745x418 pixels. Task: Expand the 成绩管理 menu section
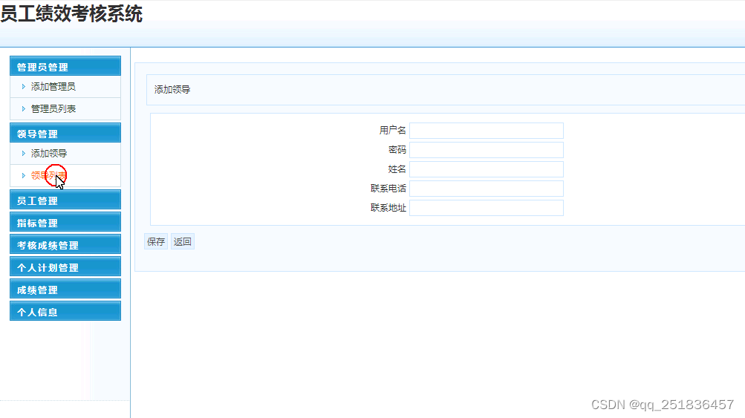(65, 290)
